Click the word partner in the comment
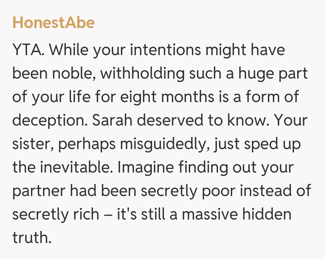The height and width of the screenshot is (259, 326). (34, 192)
